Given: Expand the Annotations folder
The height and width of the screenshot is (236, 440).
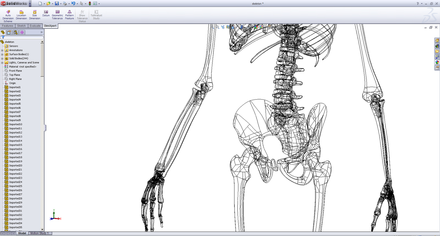Looking at the screenshot, I should [x=2, y=50].
